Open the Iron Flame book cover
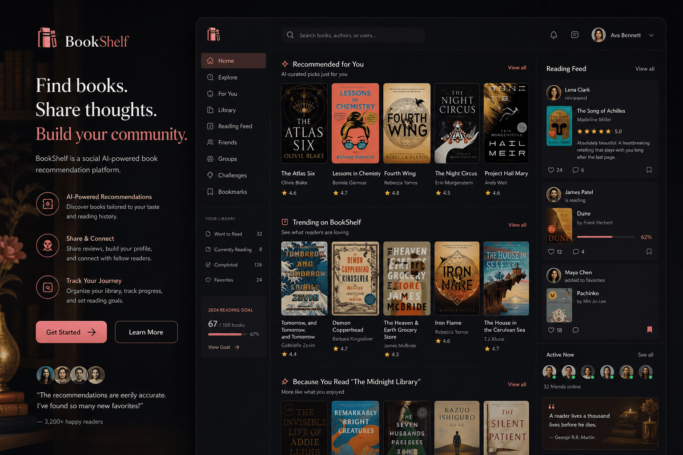This screenshot has height=455, width=683. [x=457, y=279]
